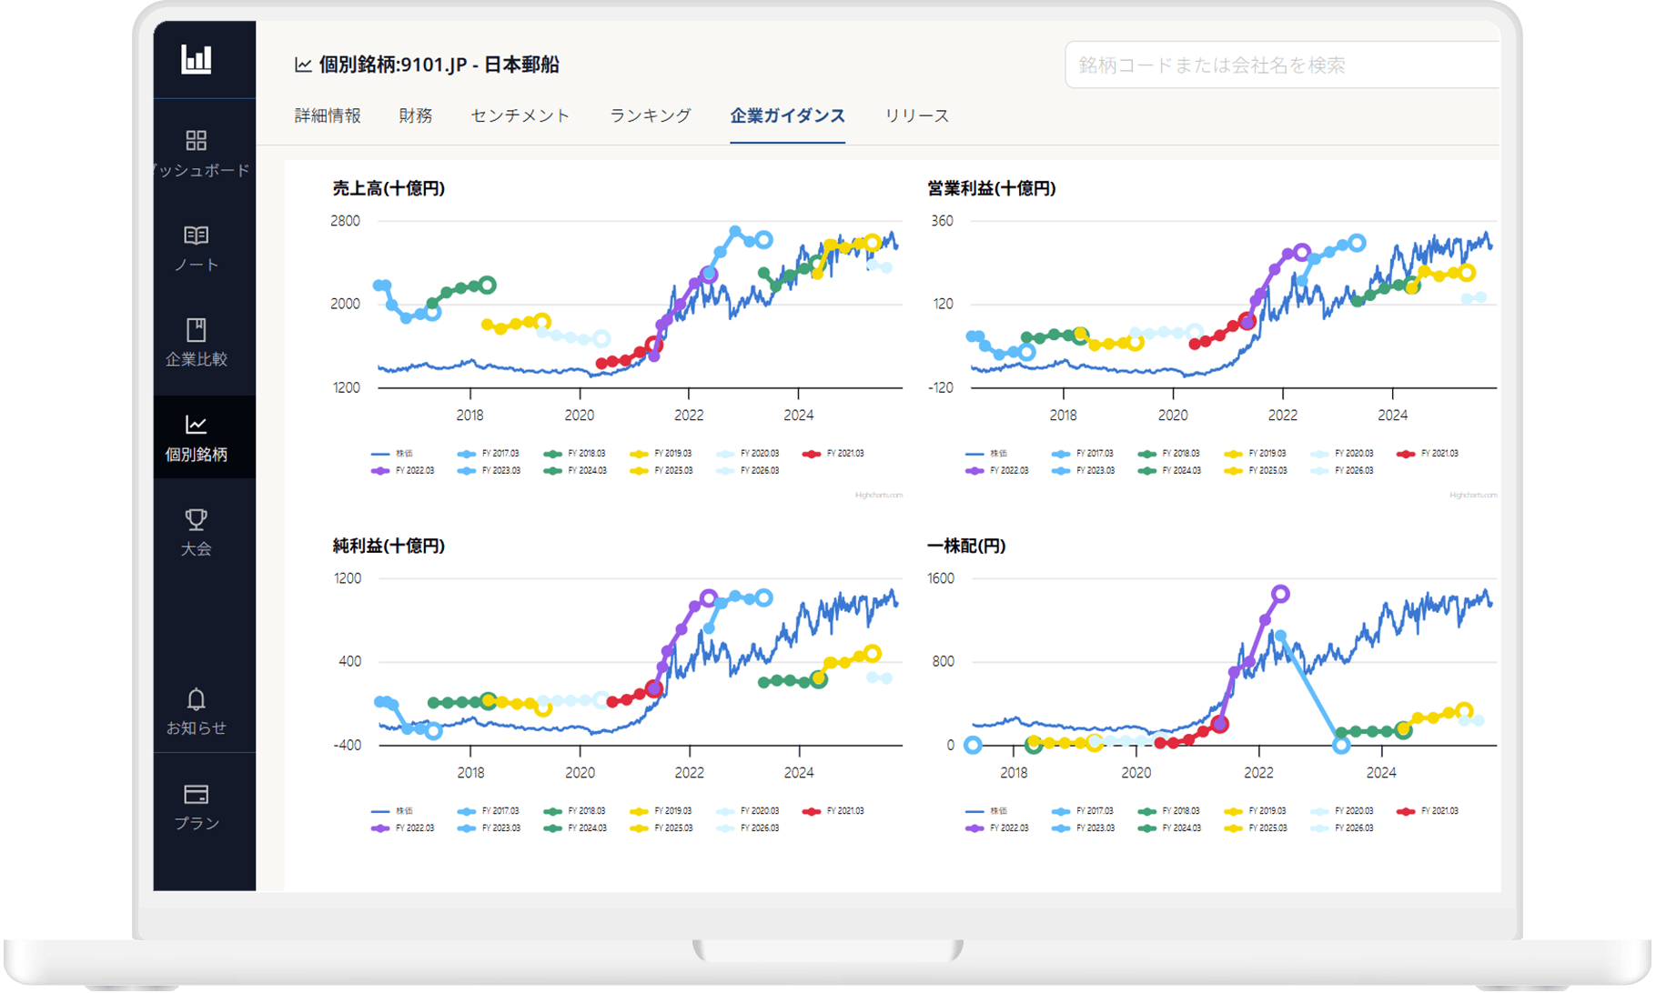Switch to the センチメント tab
Image resolution: width=1656 pixels, height=993 pixels.
(520, 115)
